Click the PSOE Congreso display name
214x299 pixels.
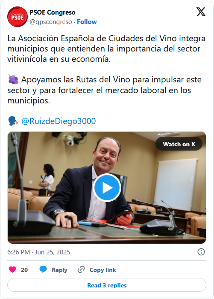pyautogui.click(x=53, y=12)
